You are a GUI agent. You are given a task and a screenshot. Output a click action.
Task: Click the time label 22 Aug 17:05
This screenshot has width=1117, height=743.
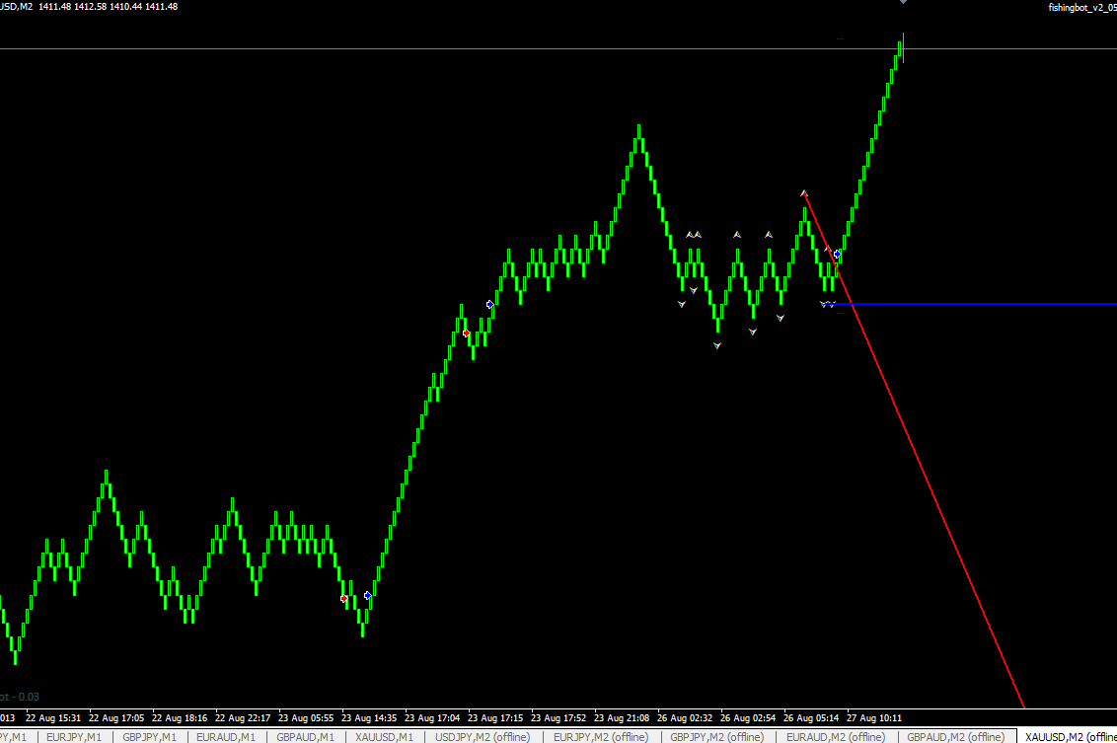pos(116,718)
